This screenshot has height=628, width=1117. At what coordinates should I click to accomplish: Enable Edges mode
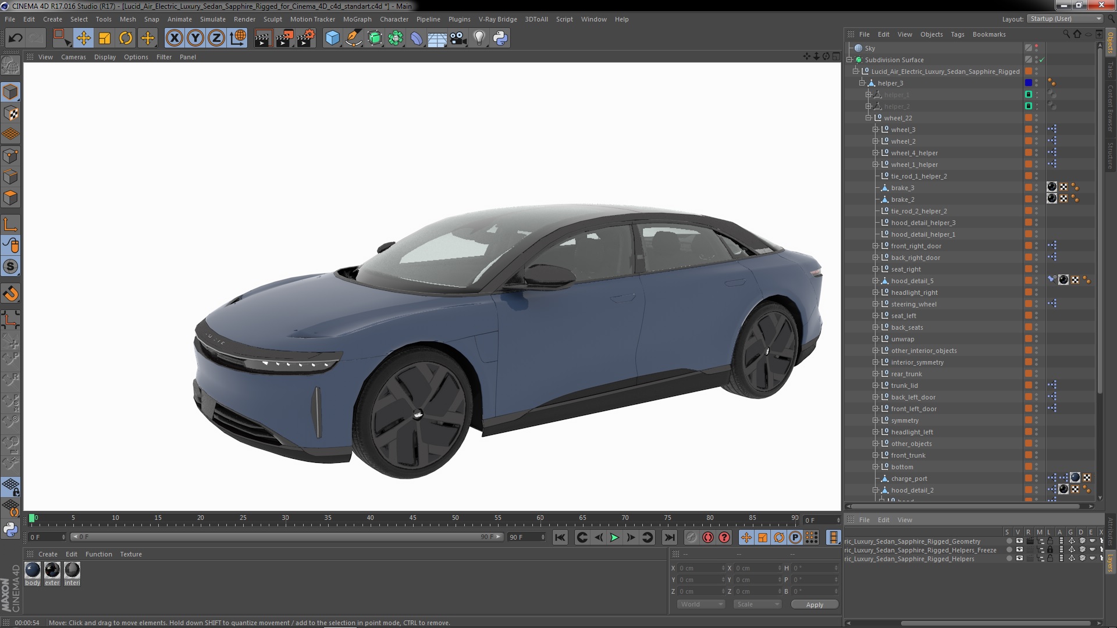point(10,177)
